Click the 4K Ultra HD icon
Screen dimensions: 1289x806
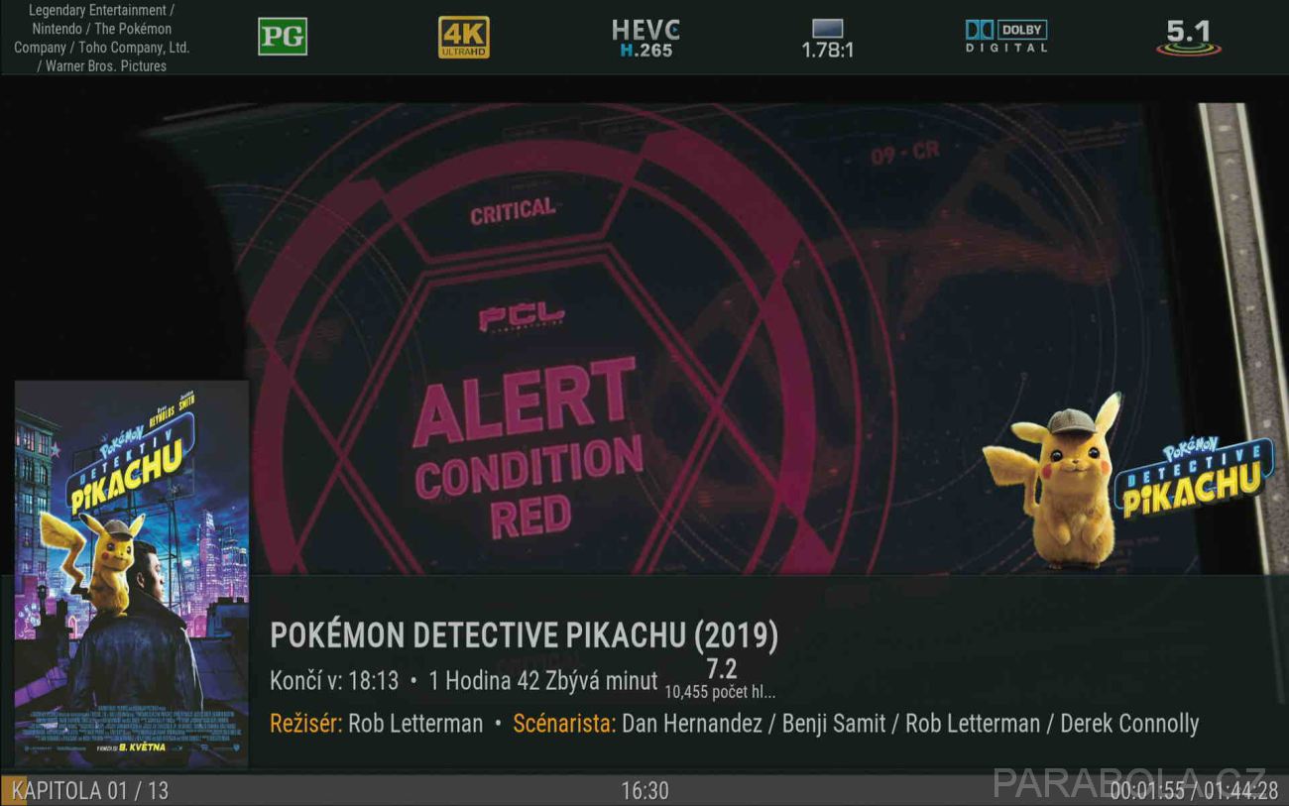[x=464, y=37]
